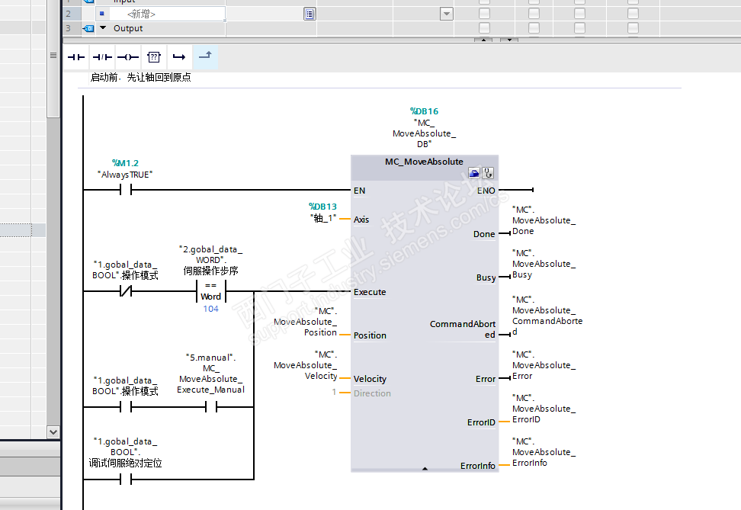This screenshot has height=510, width=741.
Task: Collapse the Output section triangle
Action: pos(103,28)
